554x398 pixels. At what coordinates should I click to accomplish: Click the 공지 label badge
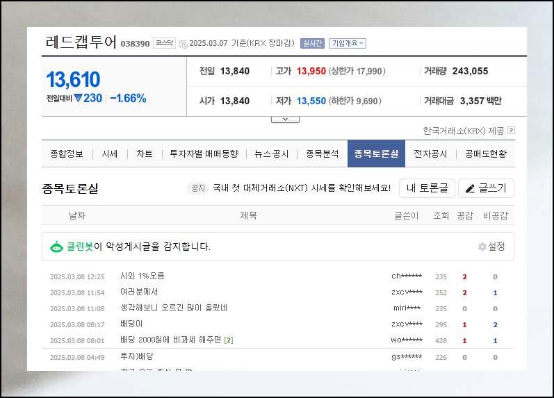pos(198,188)
